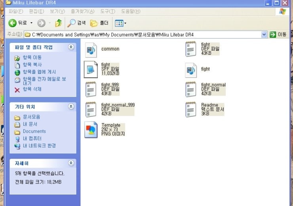Open 문서모음 folder link in sidebar
293x206 pixels.
(32, 117)
